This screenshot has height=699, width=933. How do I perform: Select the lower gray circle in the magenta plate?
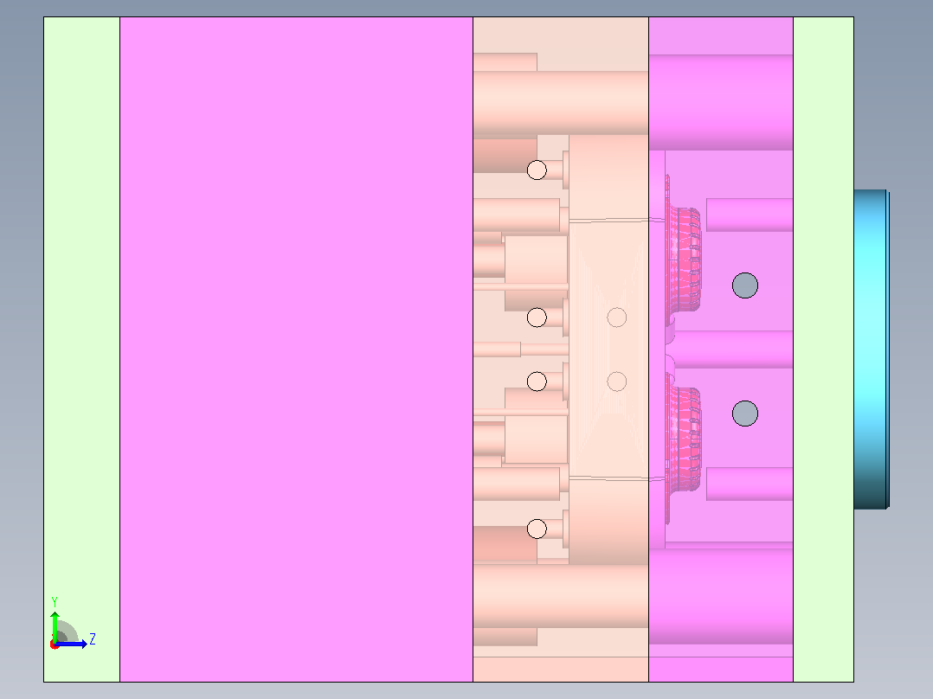point(745,414)
